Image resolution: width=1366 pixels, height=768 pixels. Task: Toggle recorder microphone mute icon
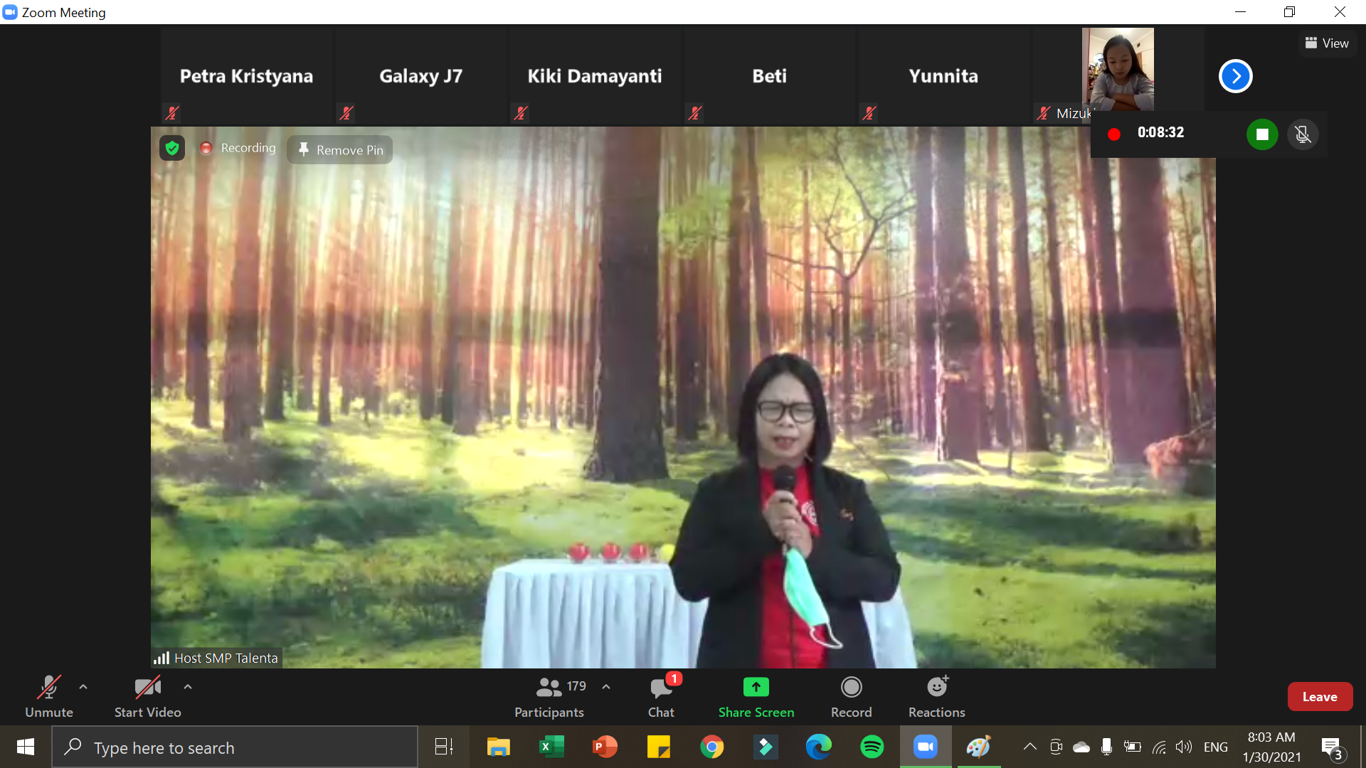point(1303,134)
